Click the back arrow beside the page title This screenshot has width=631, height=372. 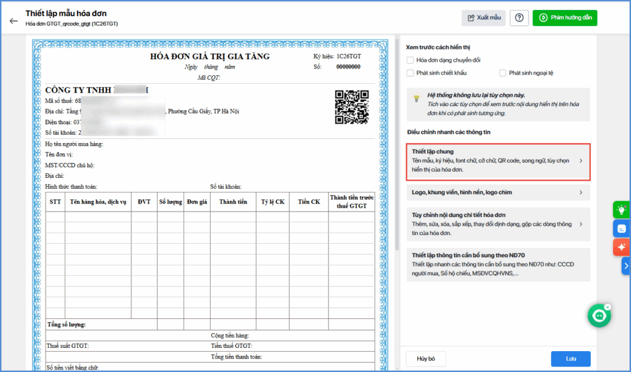click(x=14, y=20)
